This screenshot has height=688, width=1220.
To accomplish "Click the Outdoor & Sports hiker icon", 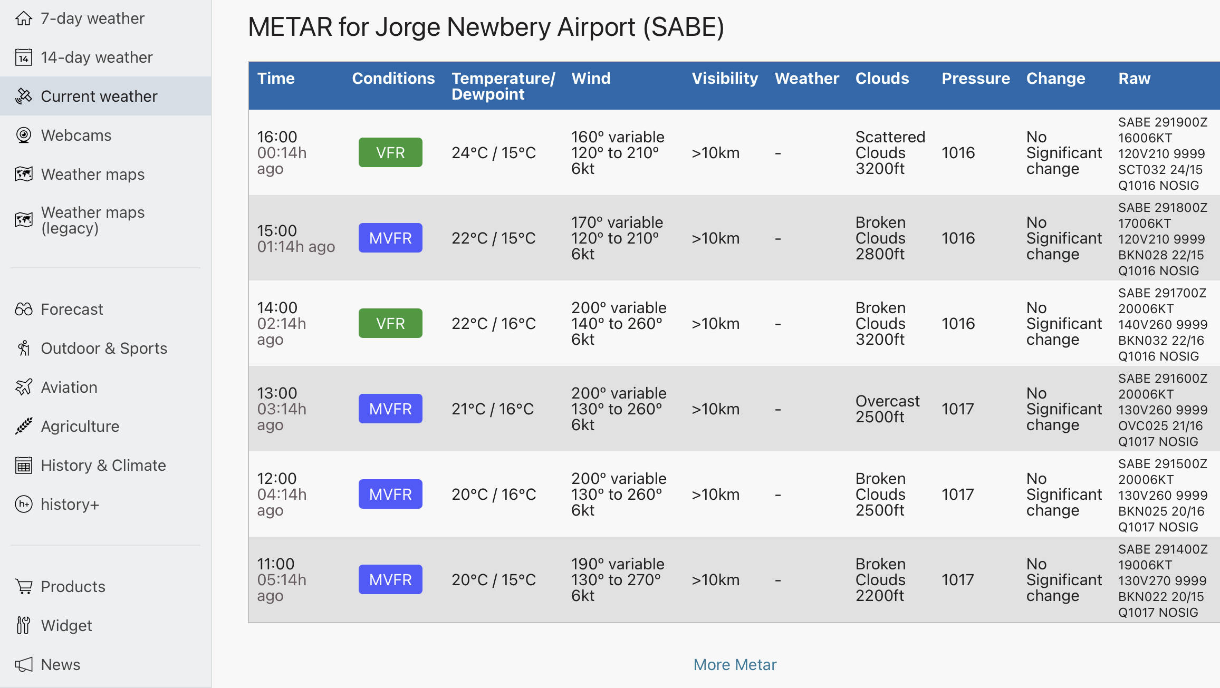I will tap(24, 348).
